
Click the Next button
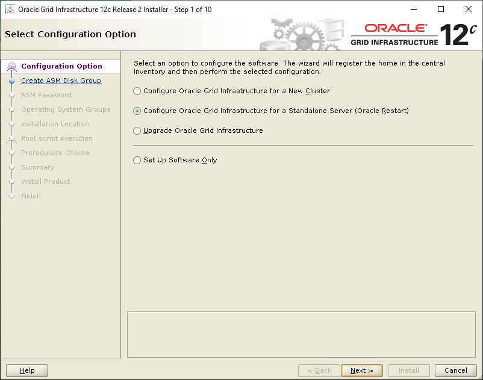(361, 370)
